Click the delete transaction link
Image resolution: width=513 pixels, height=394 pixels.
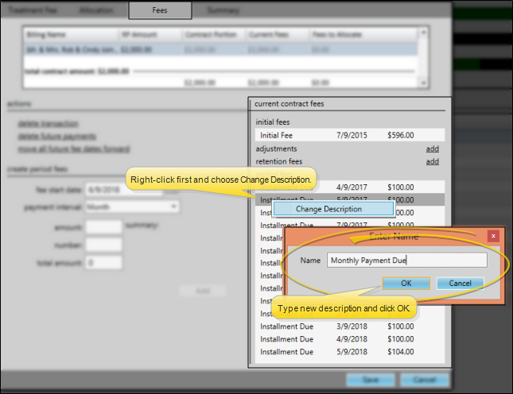click(x=48, y=123)
